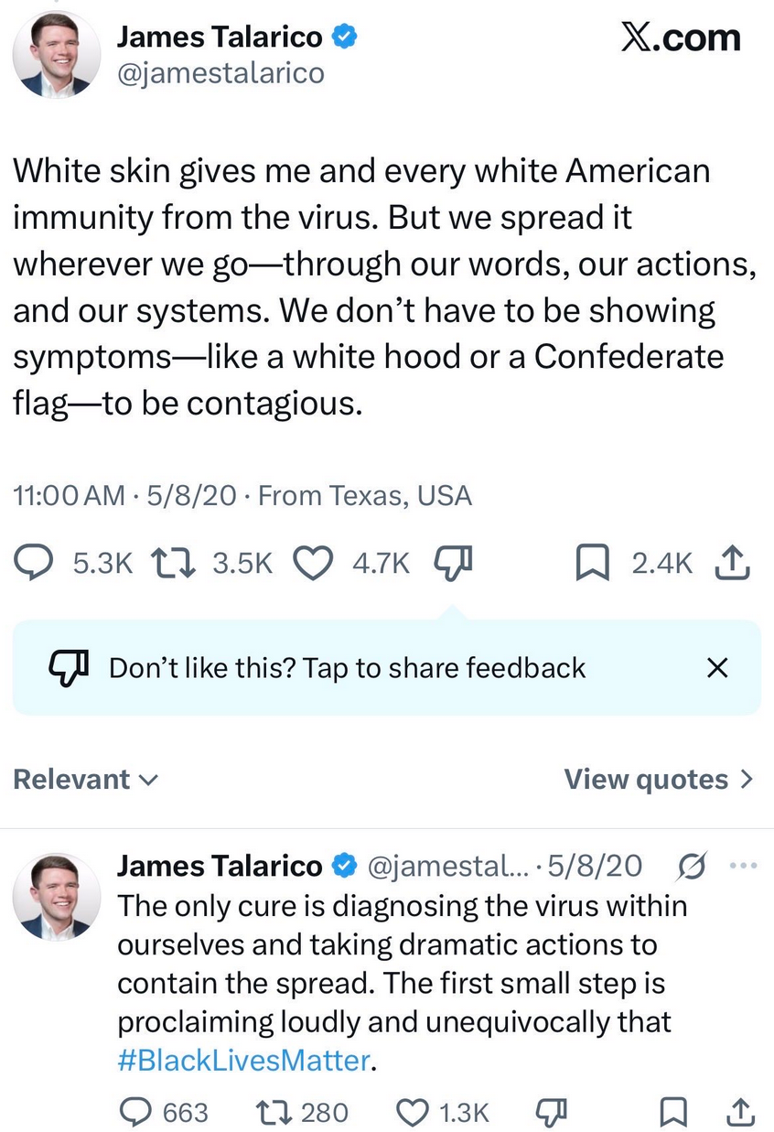Downvote the reply tweet with the thumbs-down icon
This screenshot has height=1132, width=774.
click(551, 1111)
